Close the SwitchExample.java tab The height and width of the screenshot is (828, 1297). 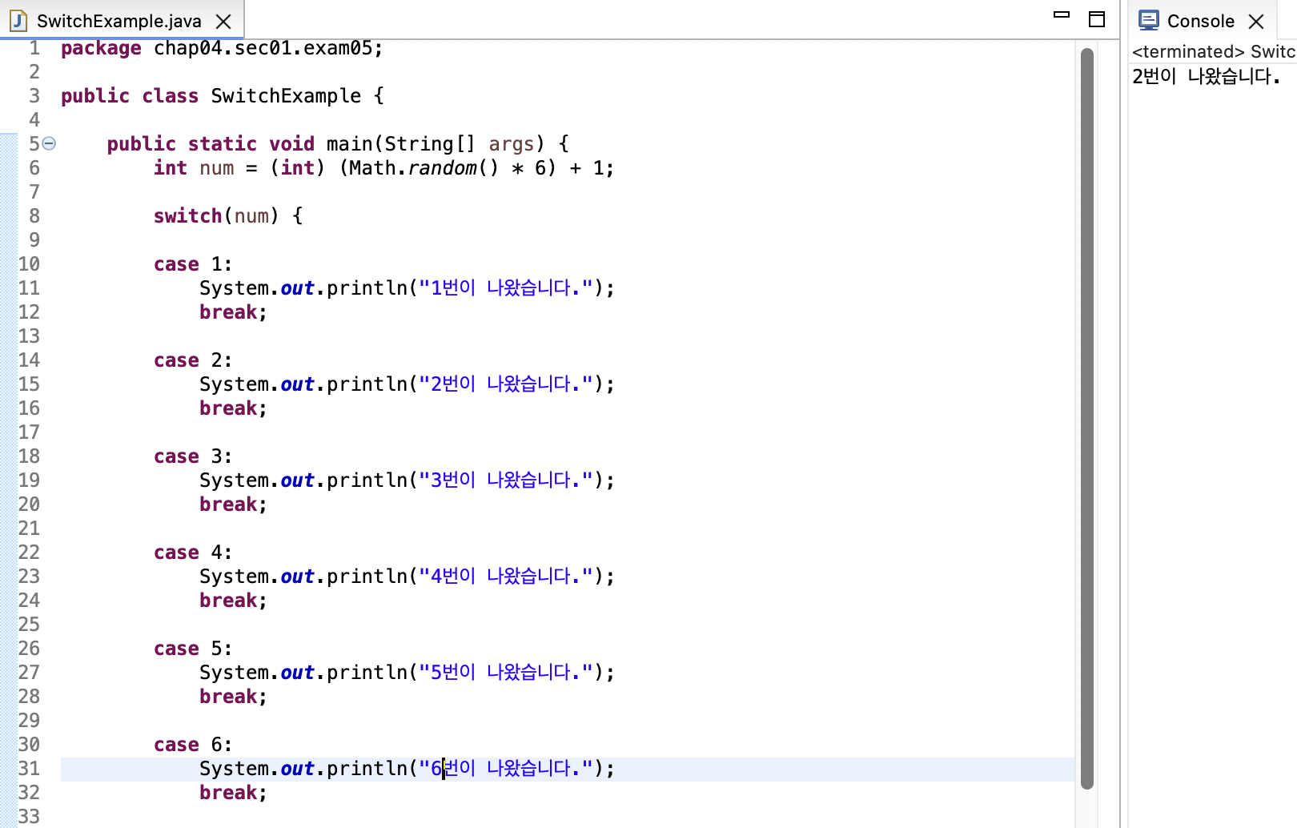coord(224,22)
